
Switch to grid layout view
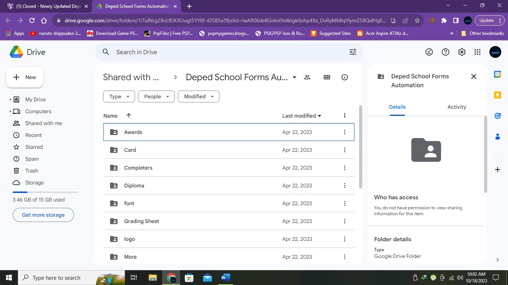pos(327,77)
